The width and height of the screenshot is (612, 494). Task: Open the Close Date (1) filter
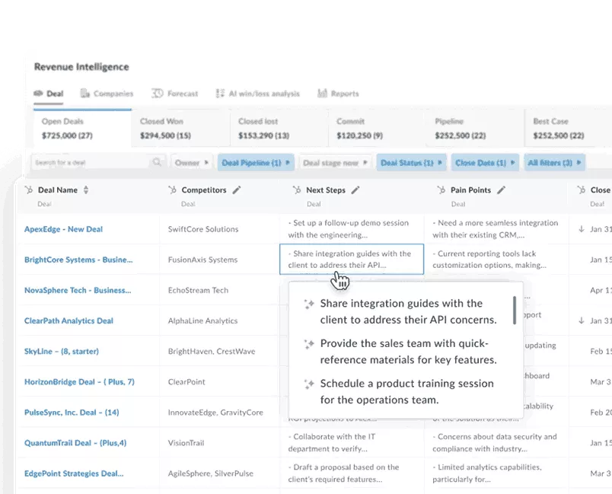485,163
